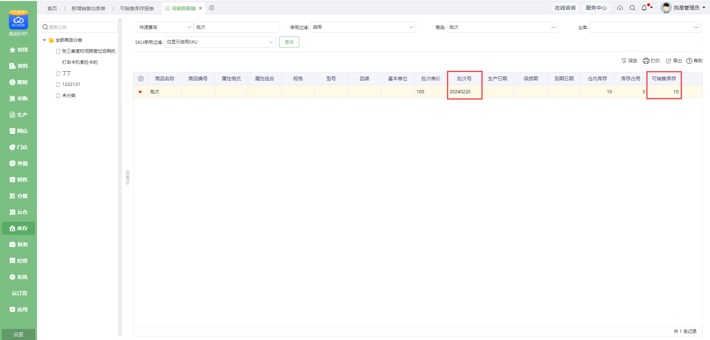Viewport: 710px width, 340px height.
Task: Open the notification bell
Action: coord(644,8)
